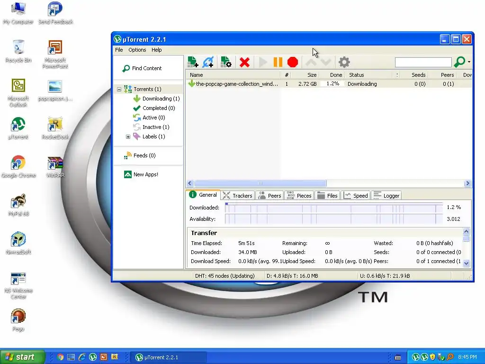Viewport: 485px width, 364px height.
Task: Click the 1.2% Done progress cell
Action: (x=332, y=84)
